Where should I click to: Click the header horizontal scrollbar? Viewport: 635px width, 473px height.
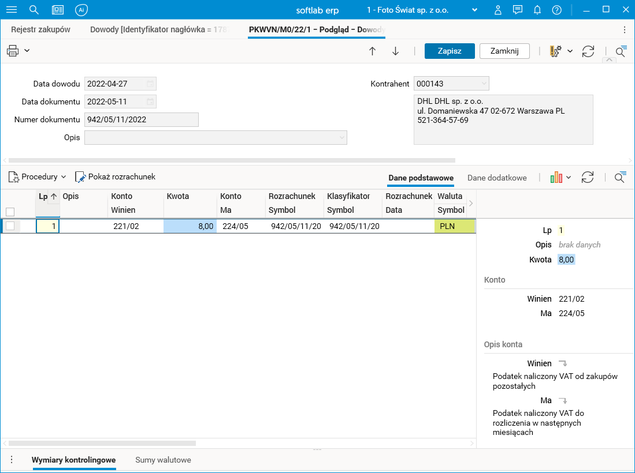(x=232, y=160)
